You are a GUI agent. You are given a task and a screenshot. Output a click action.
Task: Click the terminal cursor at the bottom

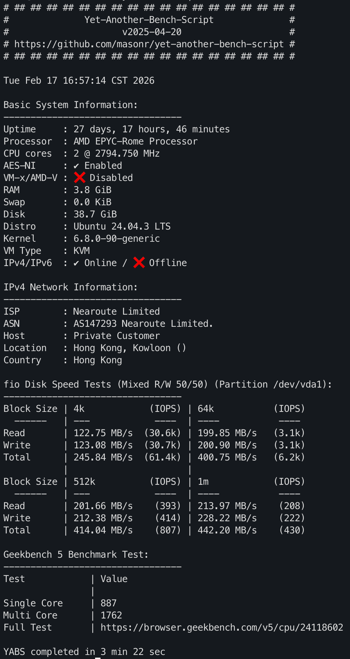98,658
